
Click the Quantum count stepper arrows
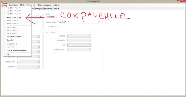click(x=38, y=67)
